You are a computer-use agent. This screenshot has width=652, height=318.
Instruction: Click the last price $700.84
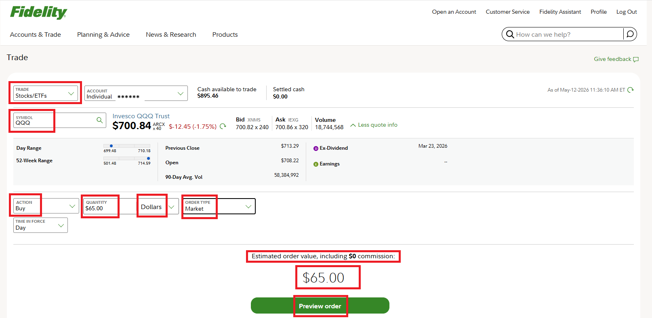coord(132,126)
